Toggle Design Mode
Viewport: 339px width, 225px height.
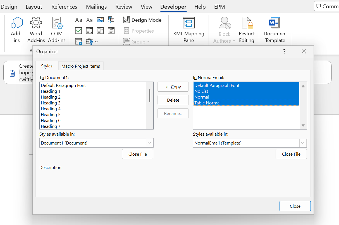(142, 20)
